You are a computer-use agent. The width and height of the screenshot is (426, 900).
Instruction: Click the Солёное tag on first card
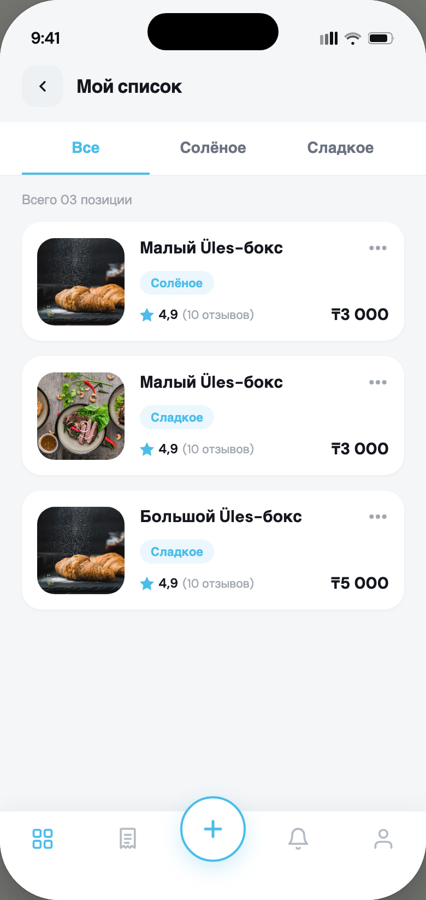point(177,283)
